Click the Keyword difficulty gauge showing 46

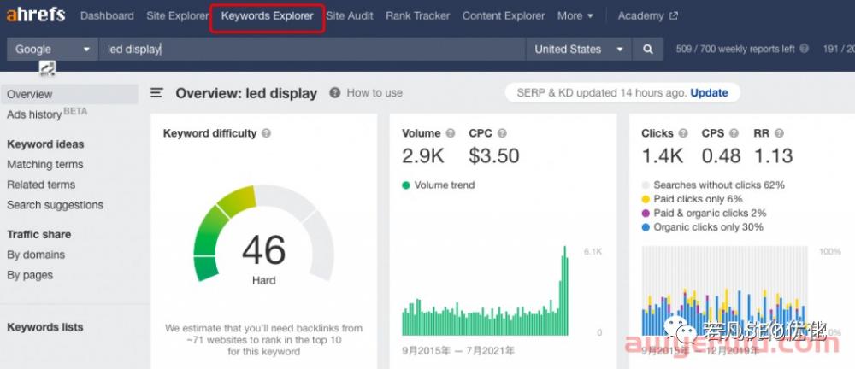pos(264,234)
